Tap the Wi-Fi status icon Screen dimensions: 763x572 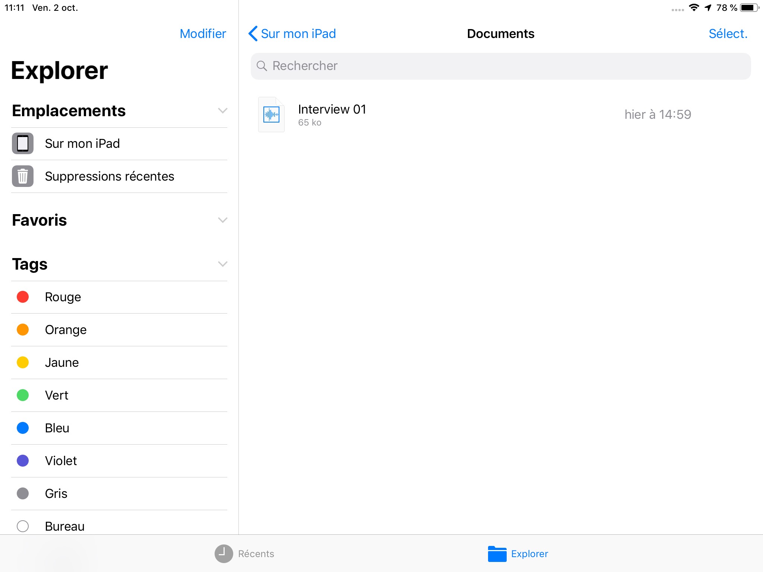pyautogui.click(x=694, y=8)
